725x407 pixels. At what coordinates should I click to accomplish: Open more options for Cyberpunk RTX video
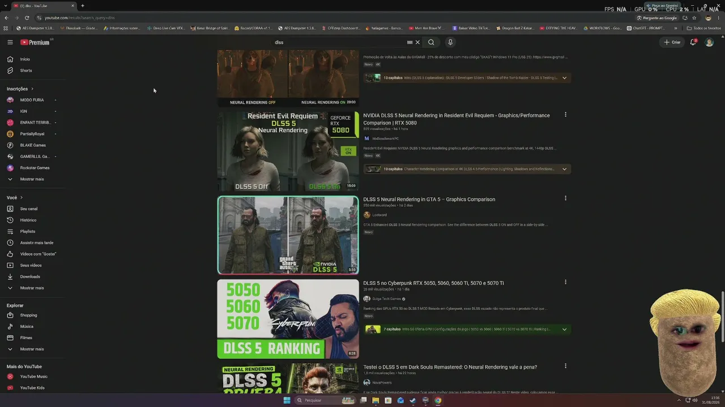(x=565, y=282)
